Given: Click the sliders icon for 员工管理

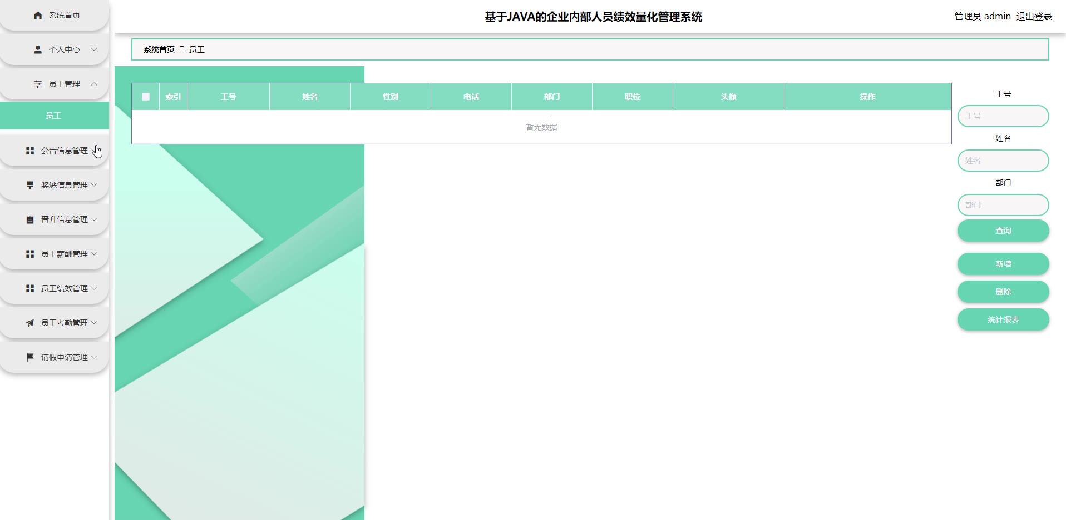Looking at the screenshot, I should tap(38, 84).
